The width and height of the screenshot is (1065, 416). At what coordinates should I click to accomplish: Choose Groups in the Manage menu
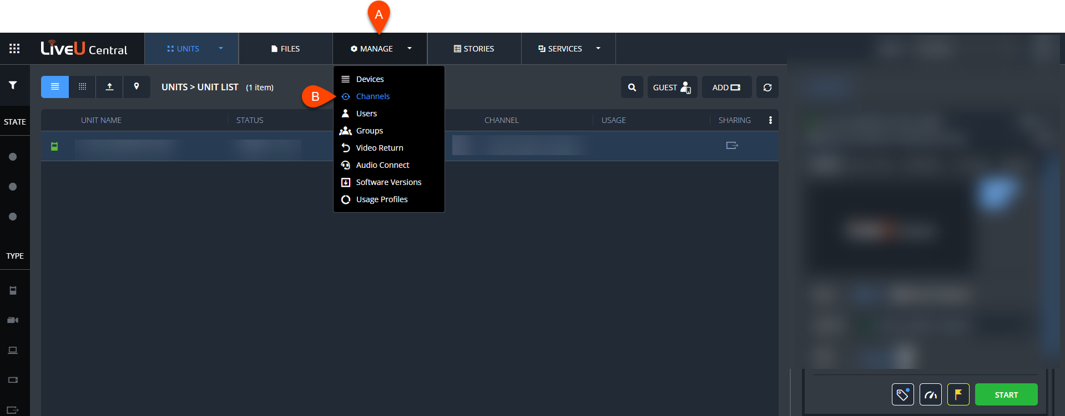point(388,131)
